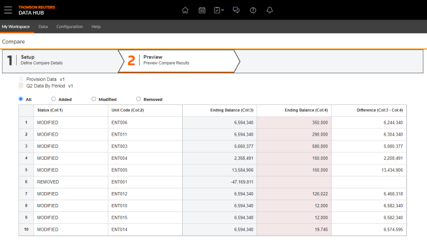Select the Removed filter radio button
Viewport: 427px width, 240px height.
[x=139, y=99]
